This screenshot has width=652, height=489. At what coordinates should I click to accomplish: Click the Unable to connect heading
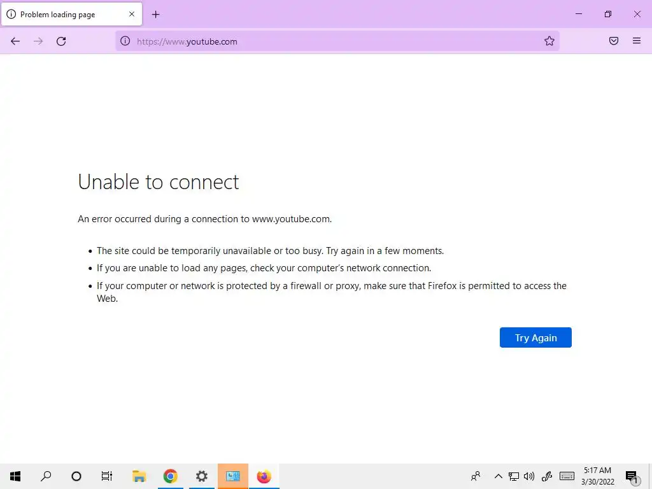[x=159, y=181]
